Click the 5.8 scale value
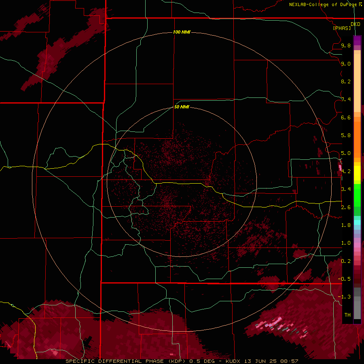The width and height of the screenshot is (364, 364). pyautogui.click(x=346, y=135)
